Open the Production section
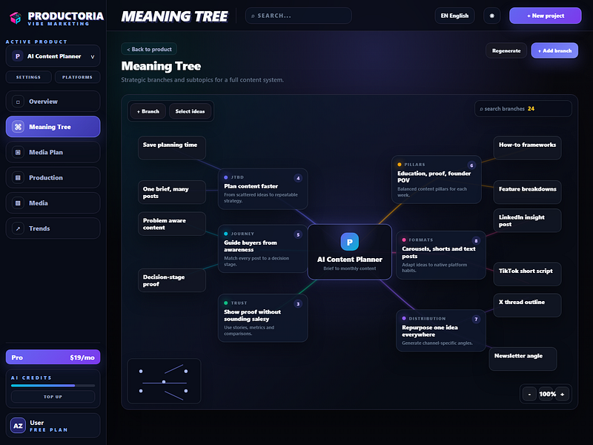 pyautogui.click(x=53, y=177)
